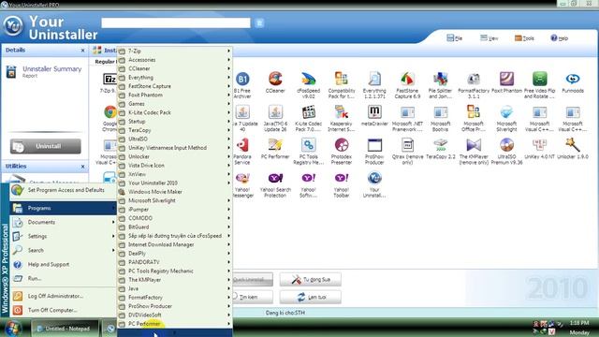Open Windows Movie Maker from Programs
This screenshot has width=599, height=337.
click(x=175, y=192)
